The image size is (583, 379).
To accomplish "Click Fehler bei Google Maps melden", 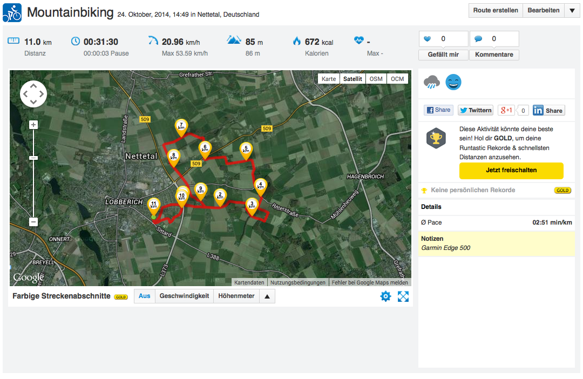I will (370, 282).
